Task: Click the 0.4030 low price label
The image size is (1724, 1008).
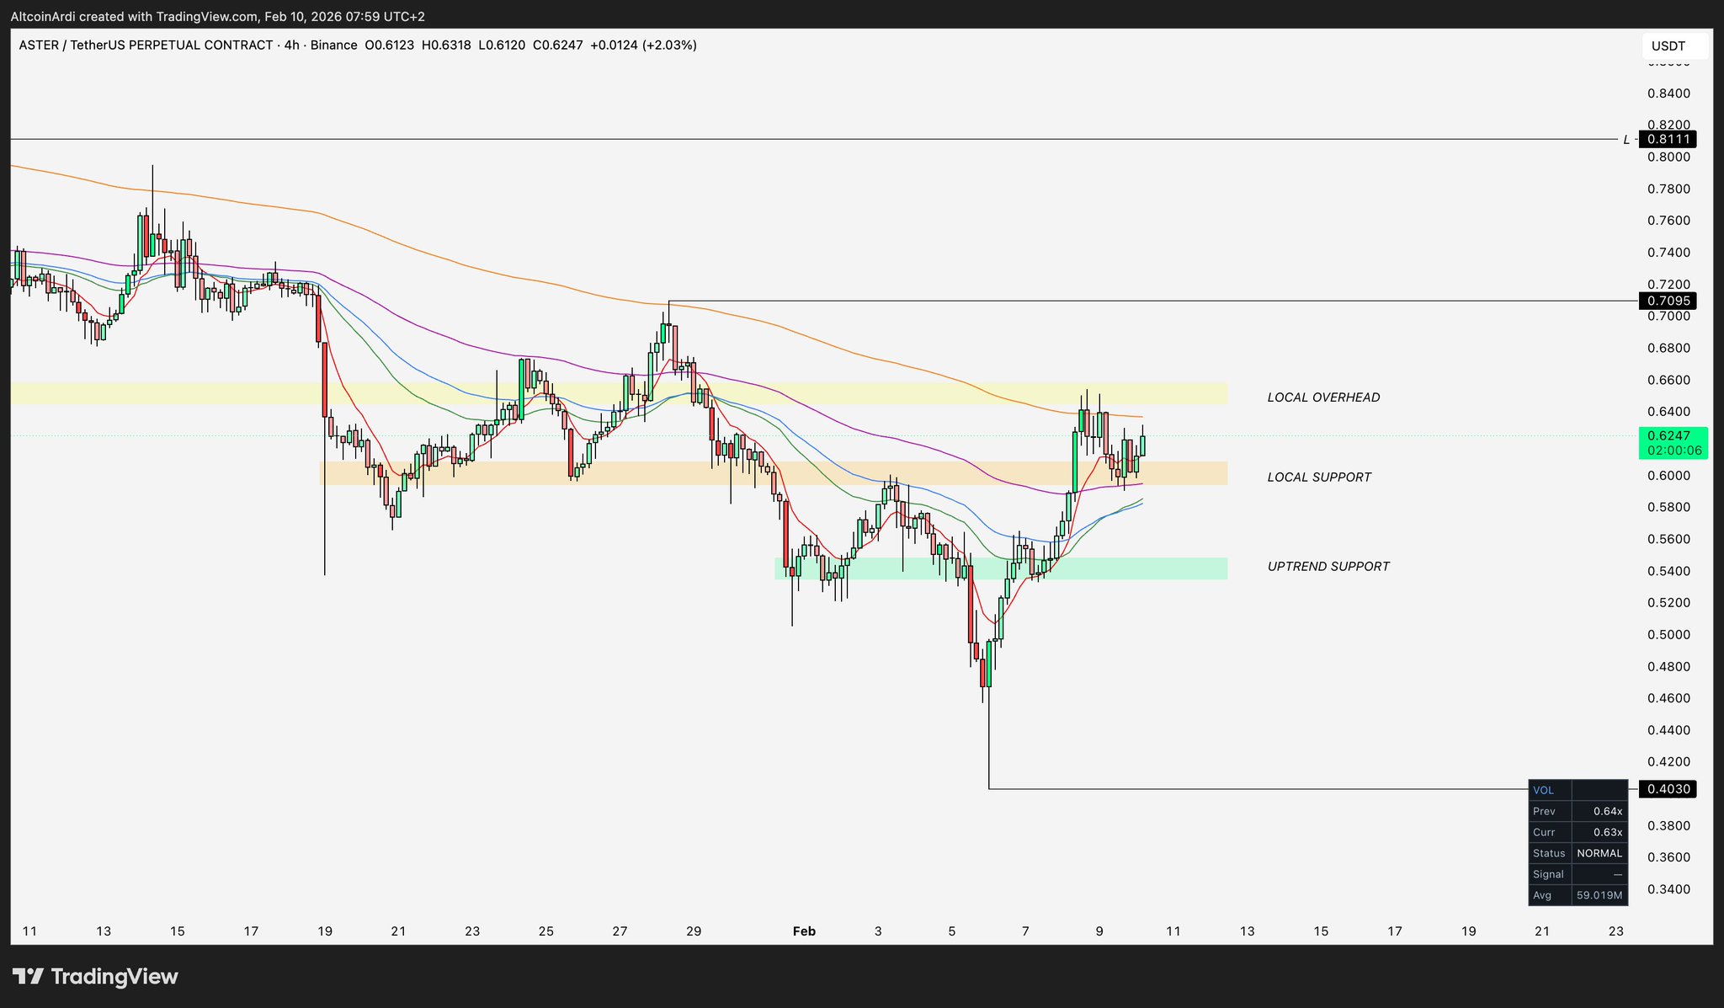Action: click(1667, 789)
